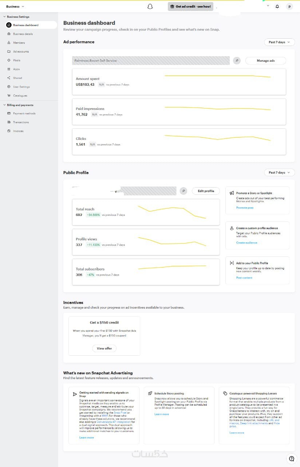Click the megaphone Promote a Story icon

(x=232, y=193)
